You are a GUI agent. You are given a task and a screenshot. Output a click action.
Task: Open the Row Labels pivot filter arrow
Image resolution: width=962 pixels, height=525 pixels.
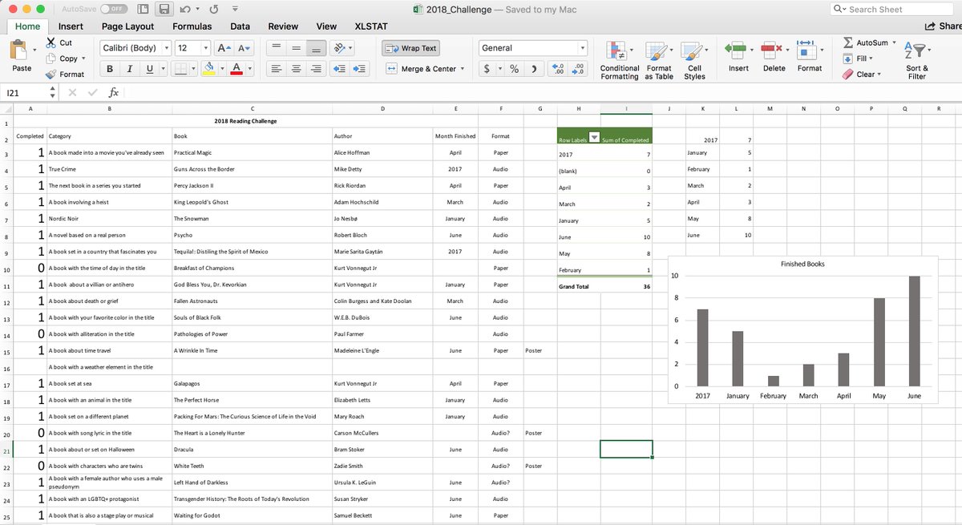pos(594,137)
